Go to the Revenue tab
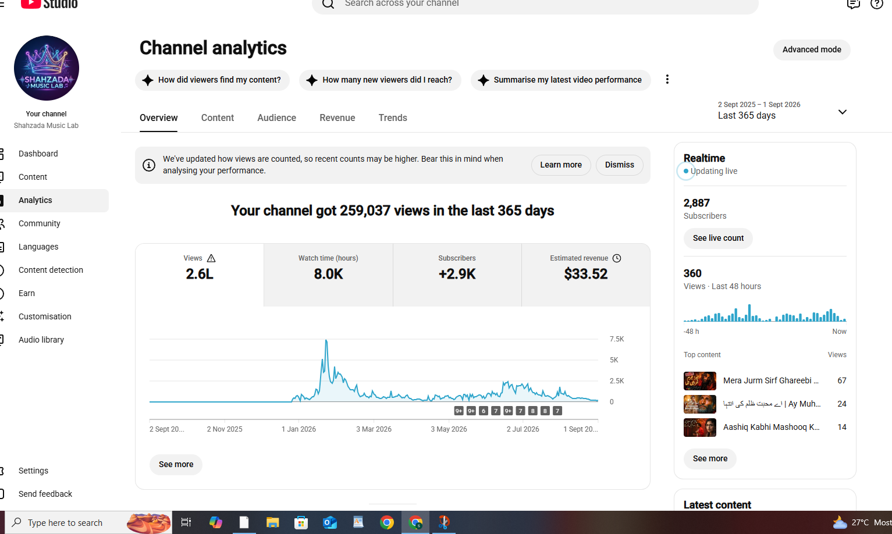Image resolution: width=892 pixels, height=534 pixels. coord(337,118)
